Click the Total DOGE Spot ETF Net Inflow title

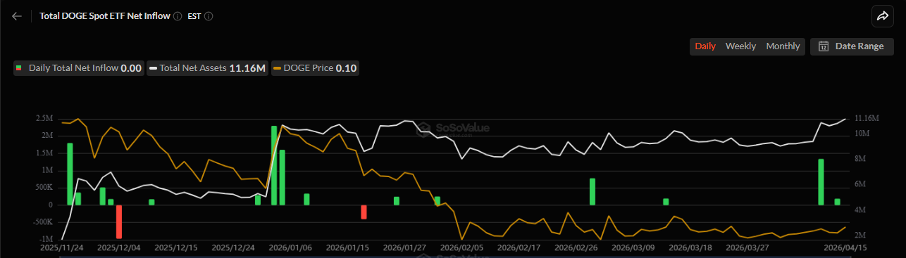[x=105, y=15]
